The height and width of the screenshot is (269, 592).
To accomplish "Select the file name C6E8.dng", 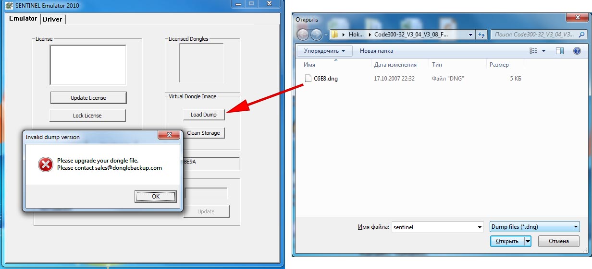I will click(326, 79).
